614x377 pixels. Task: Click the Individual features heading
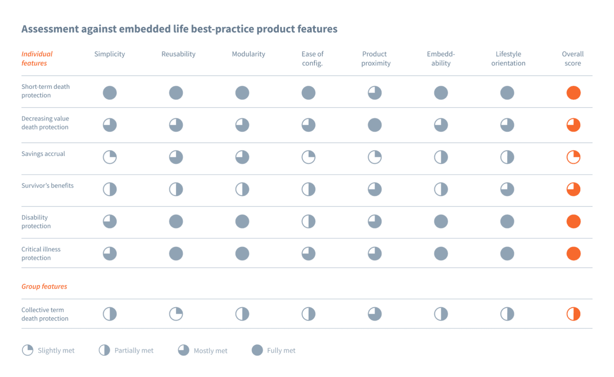[37, 59]
